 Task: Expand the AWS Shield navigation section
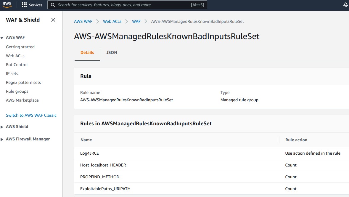pos(2,127)
